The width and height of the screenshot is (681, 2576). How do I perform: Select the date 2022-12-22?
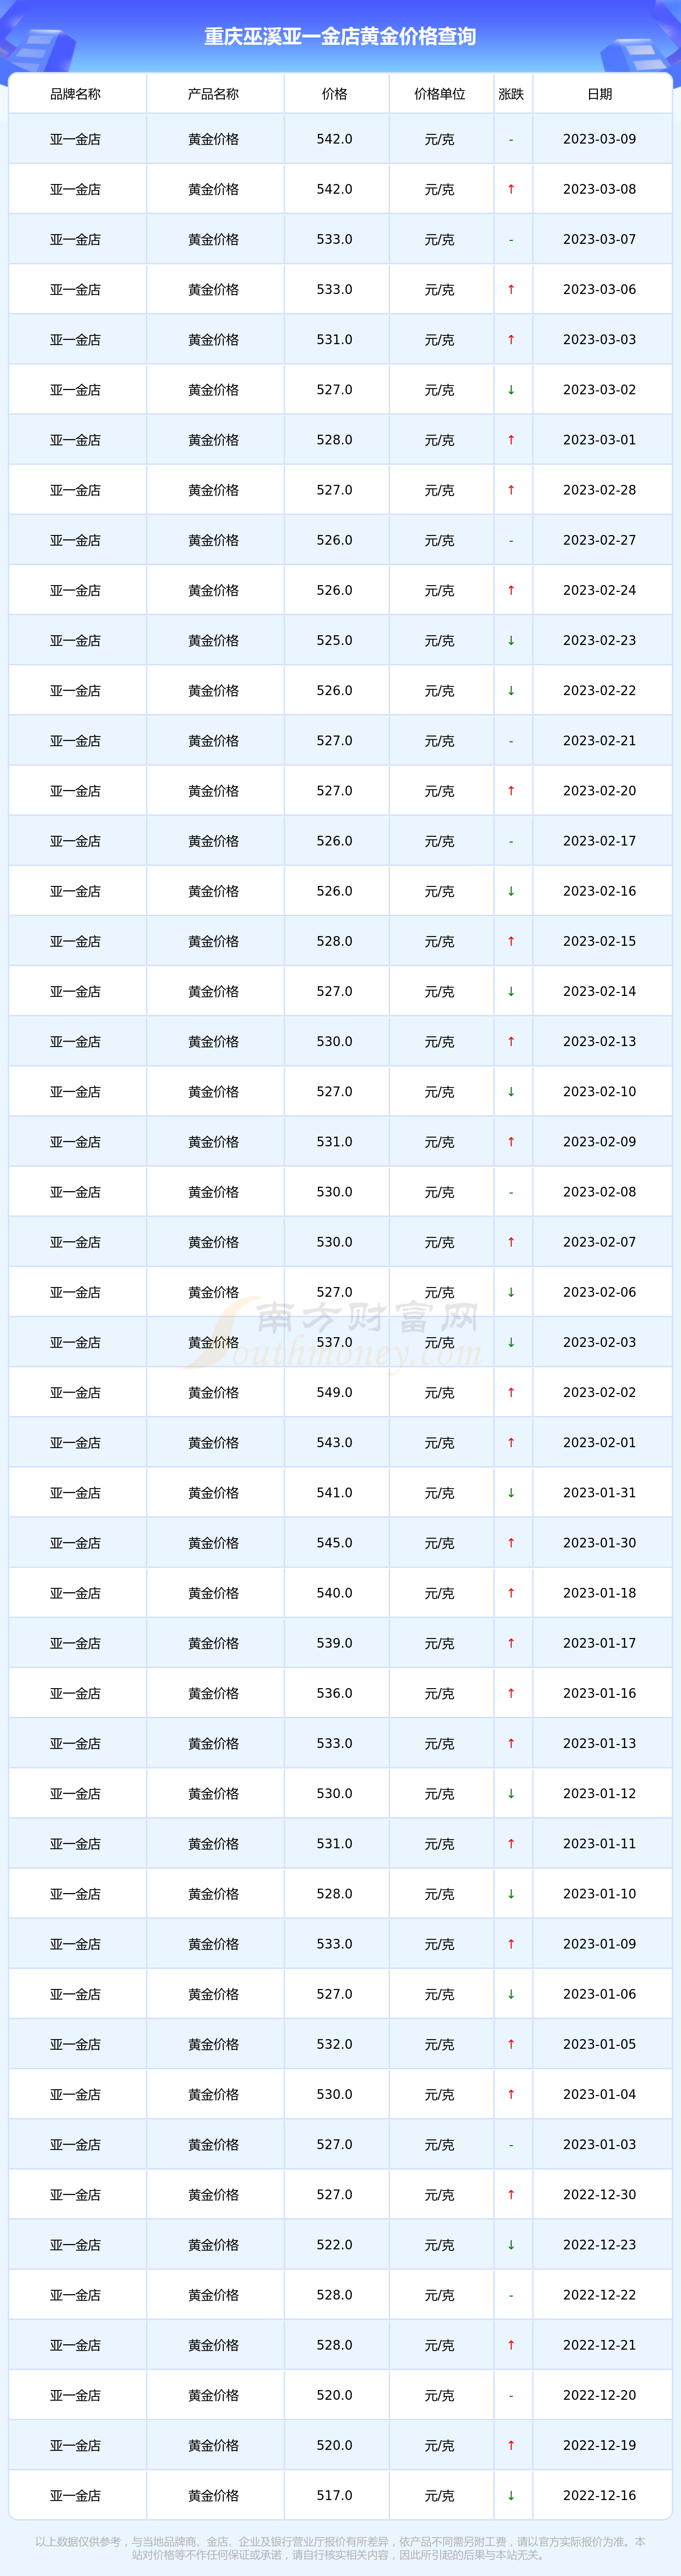pyautogui.click(x=600, y=2295)
